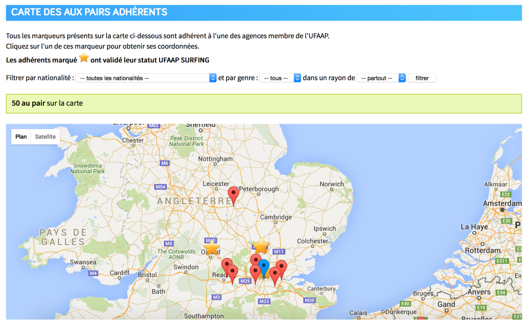Image resolution: width=529 pixels, height=324 pixels.
Task: Click the "Norwich" city label
Action: [x=332, y=184]
